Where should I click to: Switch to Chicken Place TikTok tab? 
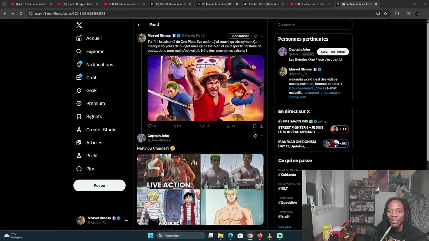264,4
